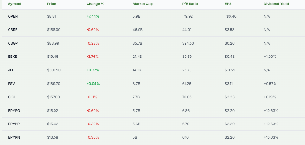Sort by EPS column header
Image resolution: width=305 pixels, height=145 pixels.
[228, 4]
